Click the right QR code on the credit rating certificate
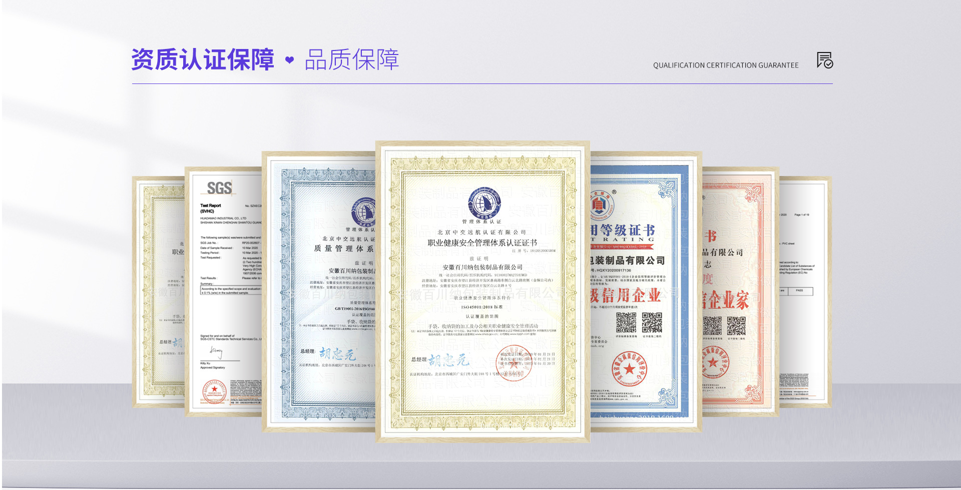 tap(652, 322)
